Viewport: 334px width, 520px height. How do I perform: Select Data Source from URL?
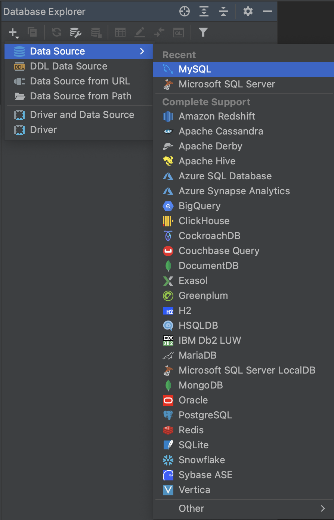(x=79, y=81)
